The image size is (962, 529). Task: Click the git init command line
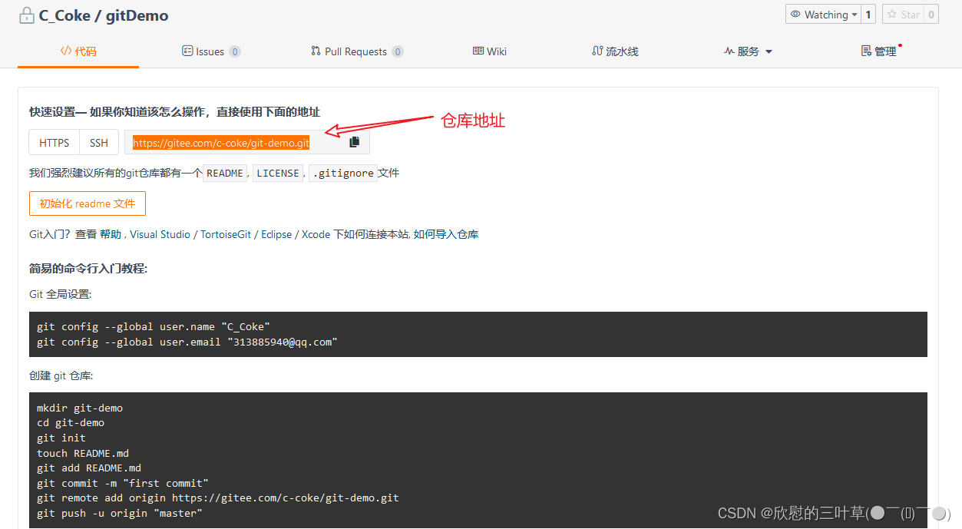coord(61,438)
